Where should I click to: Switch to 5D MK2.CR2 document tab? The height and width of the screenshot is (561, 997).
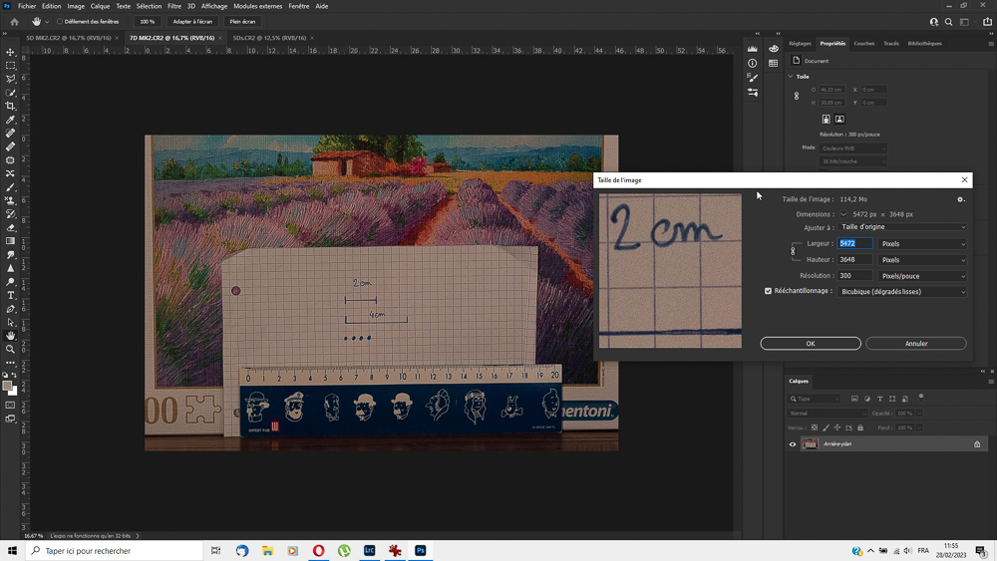[x=68, y=38]
